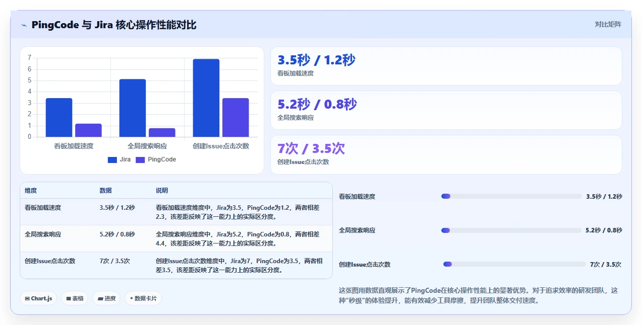Click the summary paragraph about PingCode advantages

coord(479,295)
